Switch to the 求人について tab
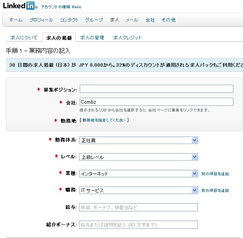Screen dimensions: 243x238 click(24, 37)
